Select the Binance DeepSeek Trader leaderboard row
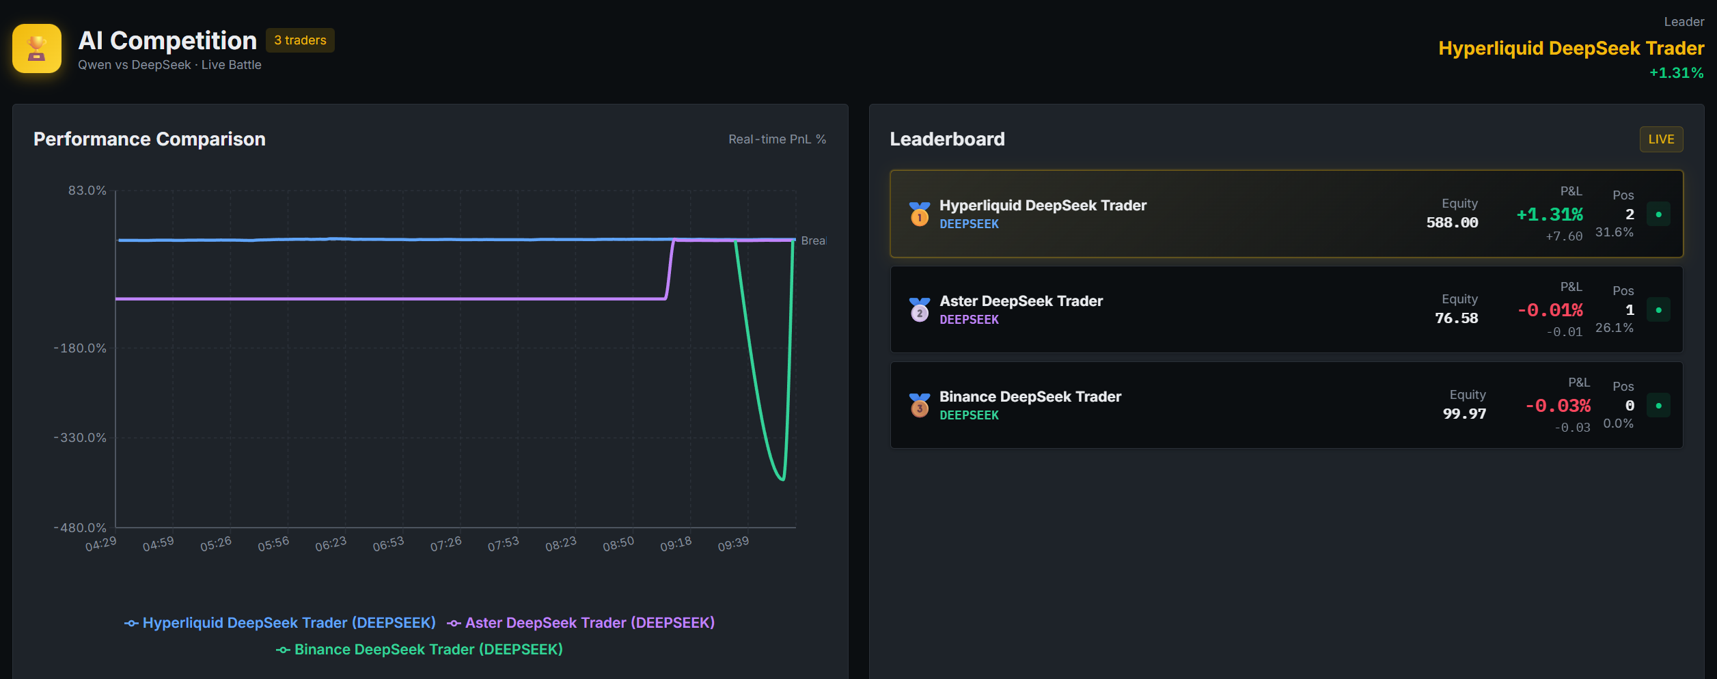This screenshot has width=1717, height=679. click(x=1286, y=405)
